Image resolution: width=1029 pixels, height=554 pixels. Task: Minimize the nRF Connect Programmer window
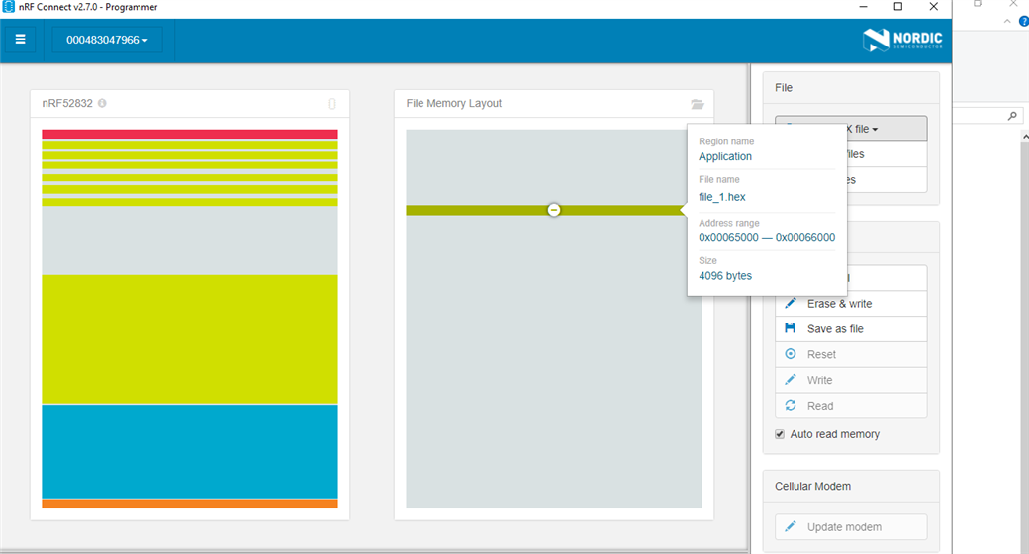point(864,7)
